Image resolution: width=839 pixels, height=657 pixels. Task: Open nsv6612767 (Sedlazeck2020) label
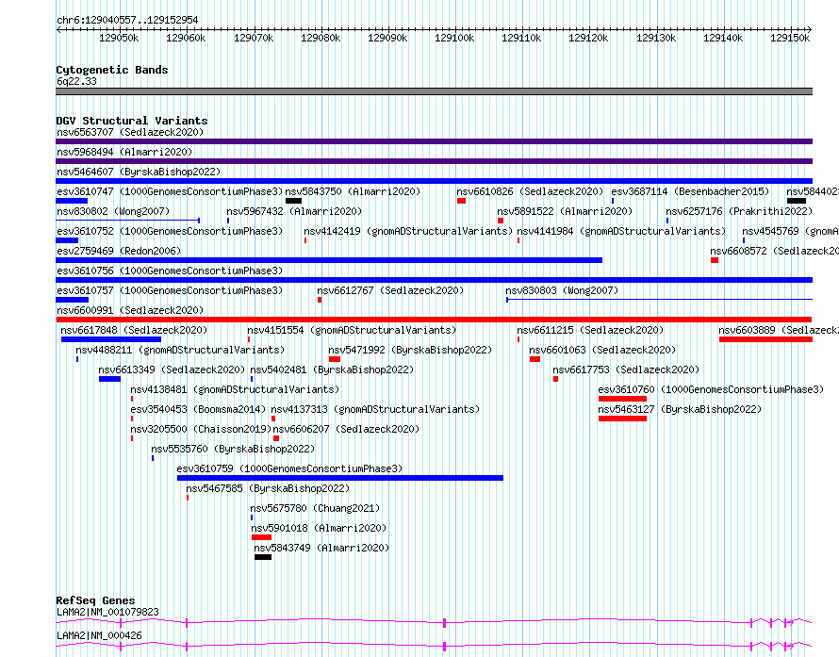(x=390, y=290)
